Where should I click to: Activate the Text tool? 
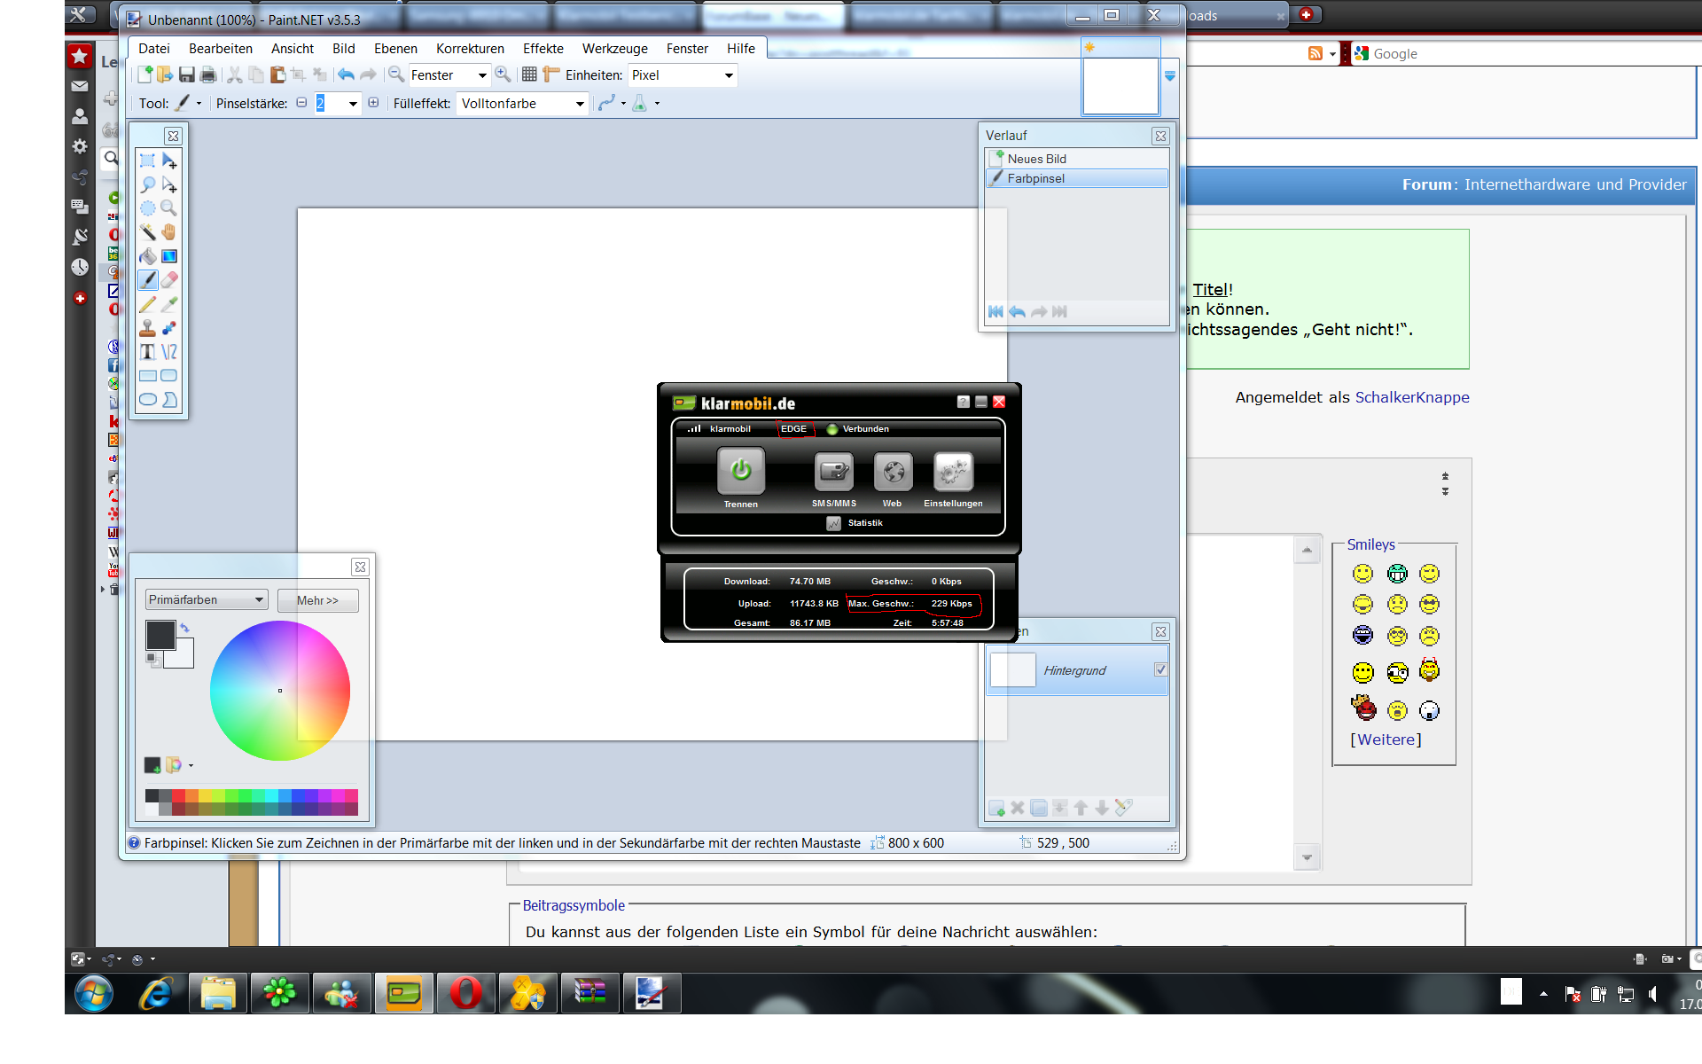[x=148, y=352]
